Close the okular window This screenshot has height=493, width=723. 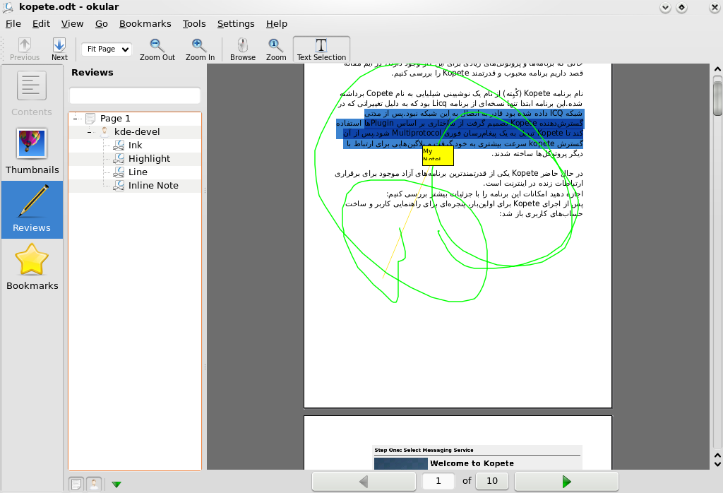[x=714, y=7]
